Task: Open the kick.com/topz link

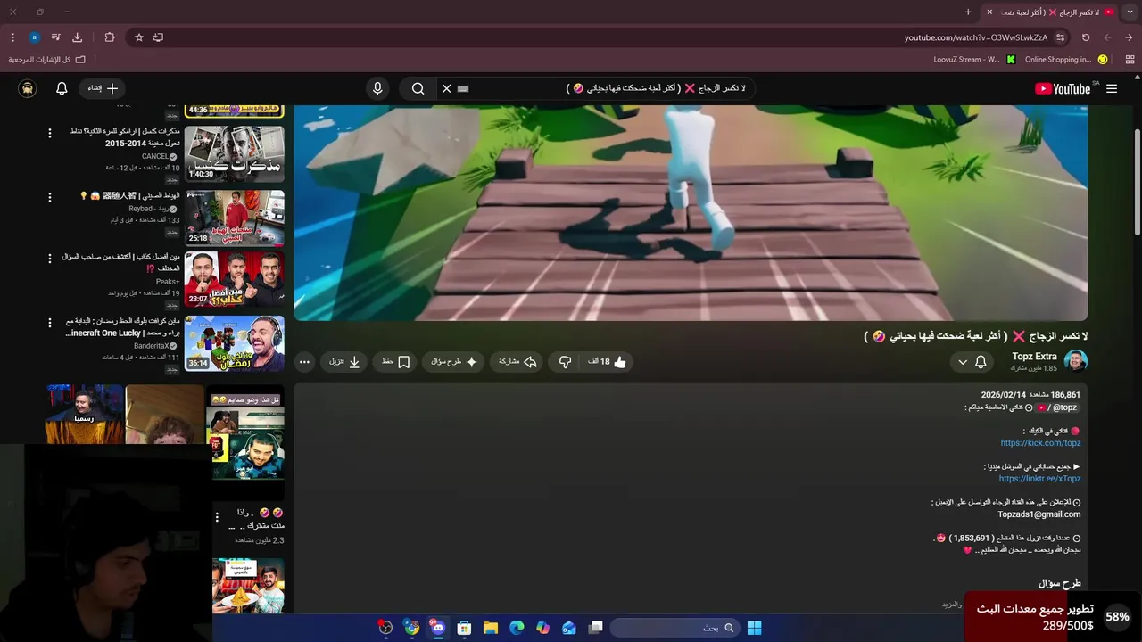Action: coord(1040,443)
